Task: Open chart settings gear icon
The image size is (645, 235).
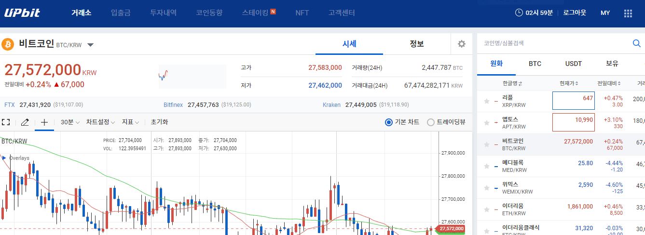Action: tap(462, 44)
